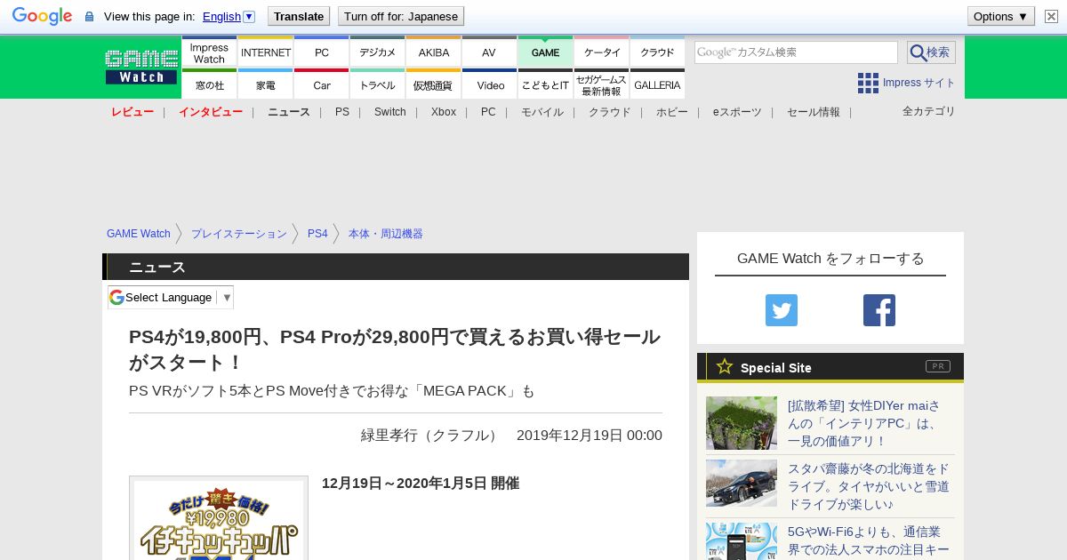Click the Google カスタム検索 input field

point(796,52)
